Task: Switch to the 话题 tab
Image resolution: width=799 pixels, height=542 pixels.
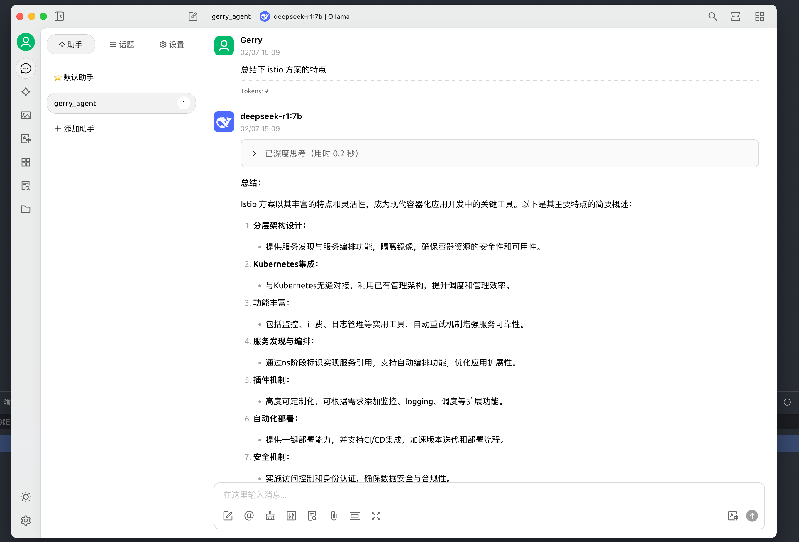Action: click(122, 44)
